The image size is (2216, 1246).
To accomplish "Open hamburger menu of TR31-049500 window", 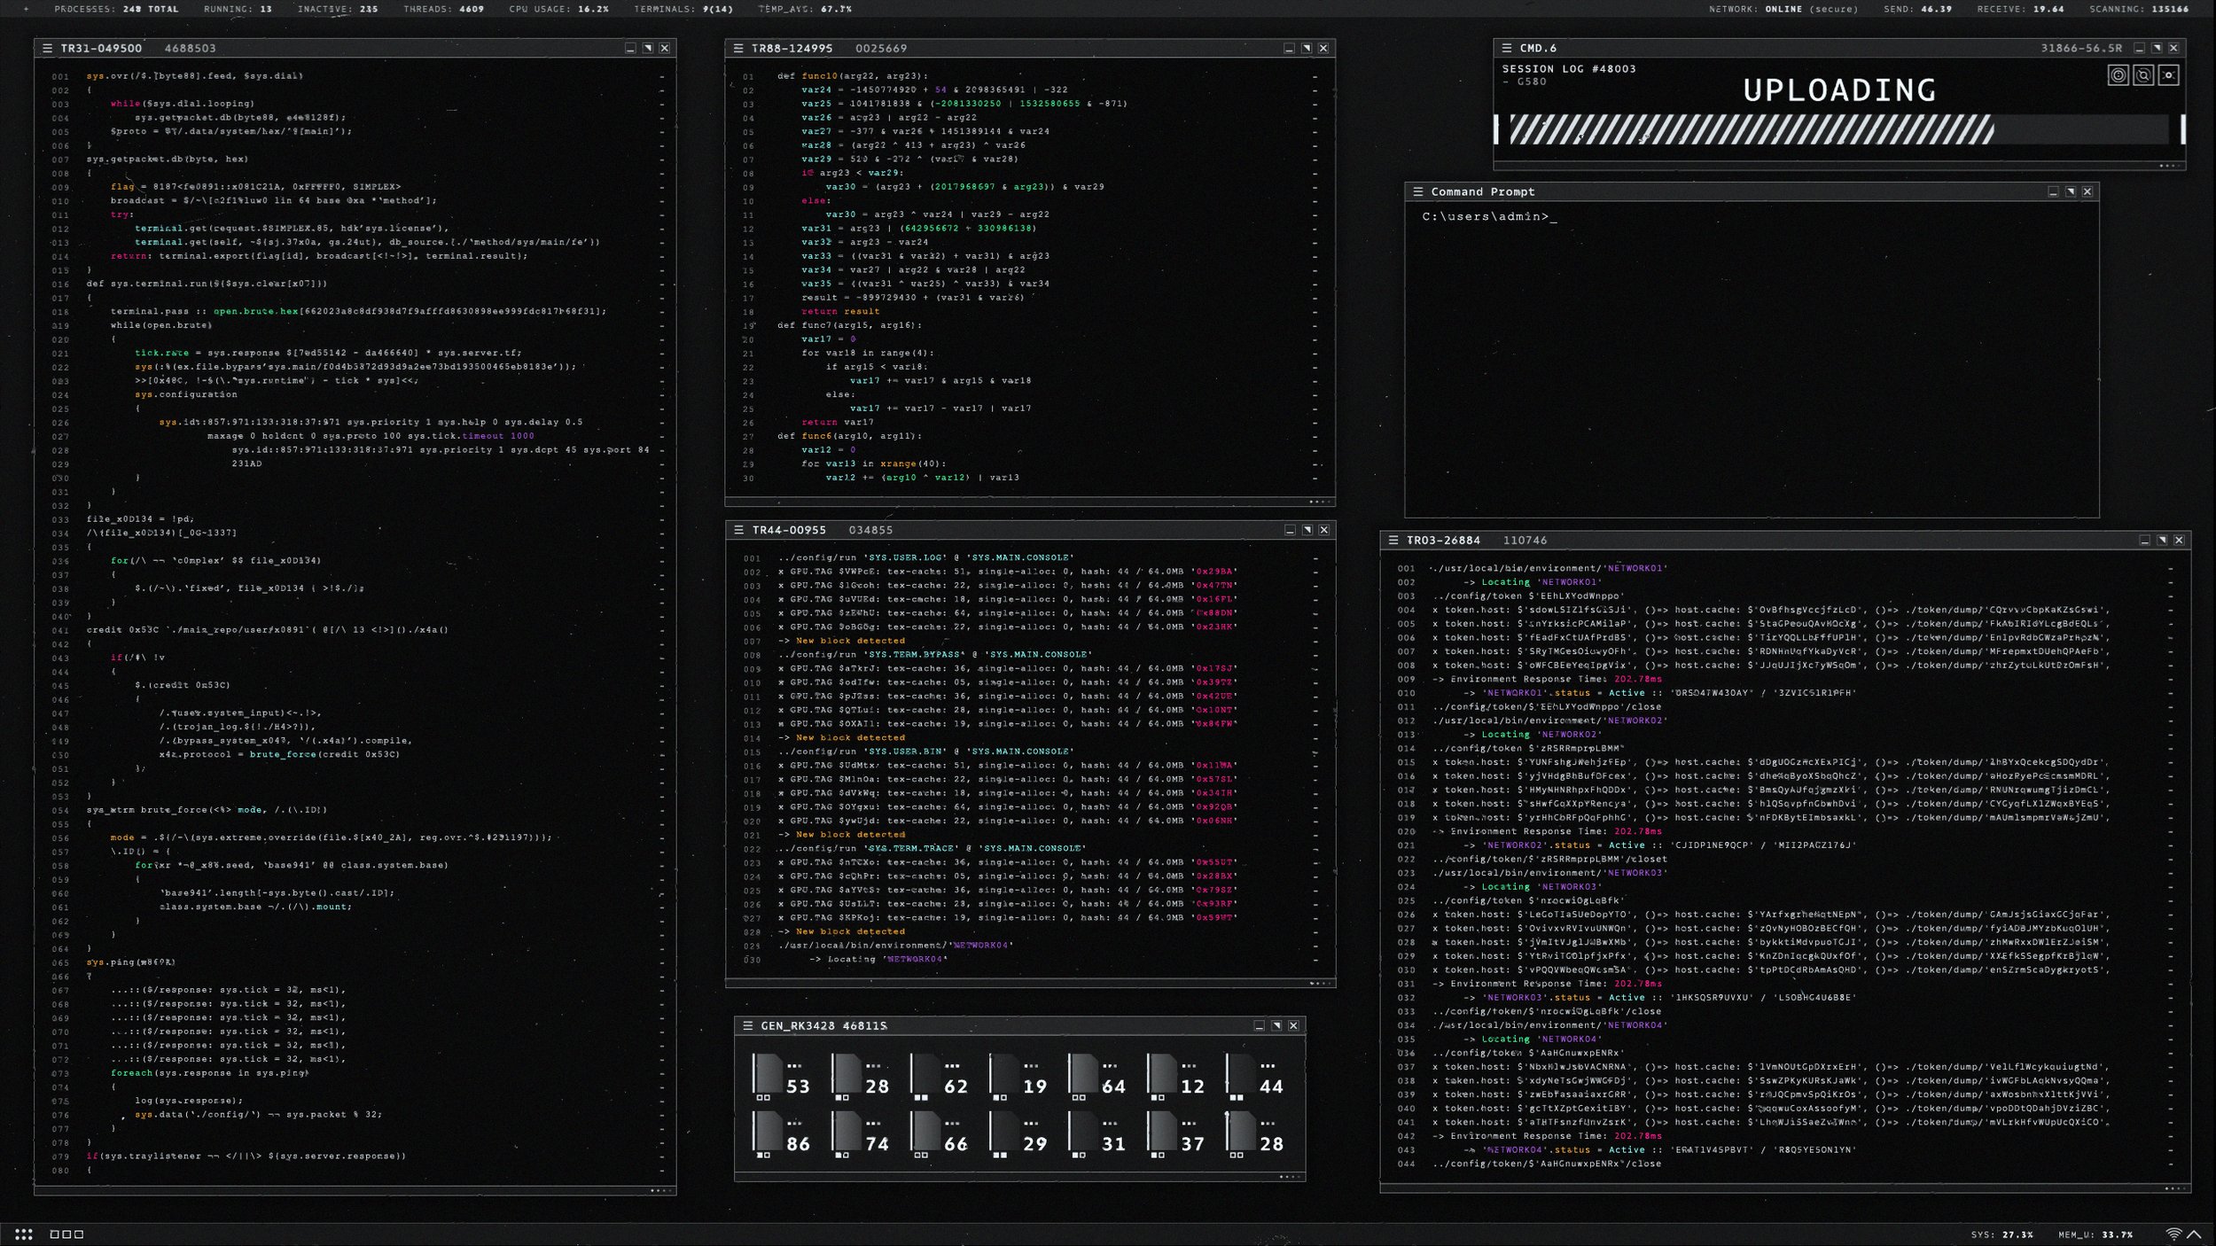I will pos(48,49).
